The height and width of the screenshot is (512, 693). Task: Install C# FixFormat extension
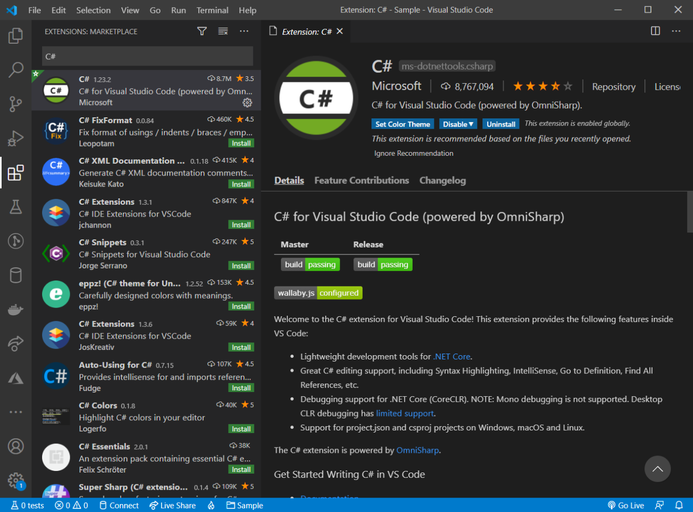click(x=241, y=143)
